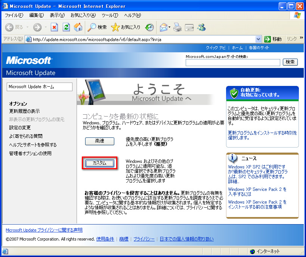Expand the Links (リンク) toolbar chevron
Viewport: 306px width, 257px height.
302,38
